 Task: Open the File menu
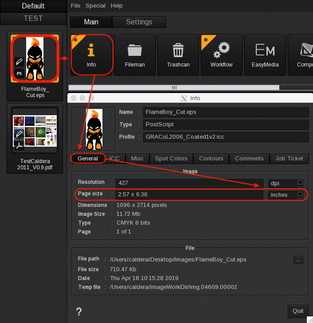pyautogui.click(x=76, y=6)
